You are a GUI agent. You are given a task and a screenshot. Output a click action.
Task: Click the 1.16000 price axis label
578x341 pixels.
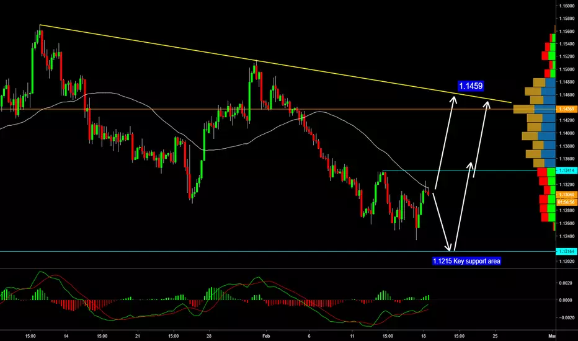click(x=567, y=6)
